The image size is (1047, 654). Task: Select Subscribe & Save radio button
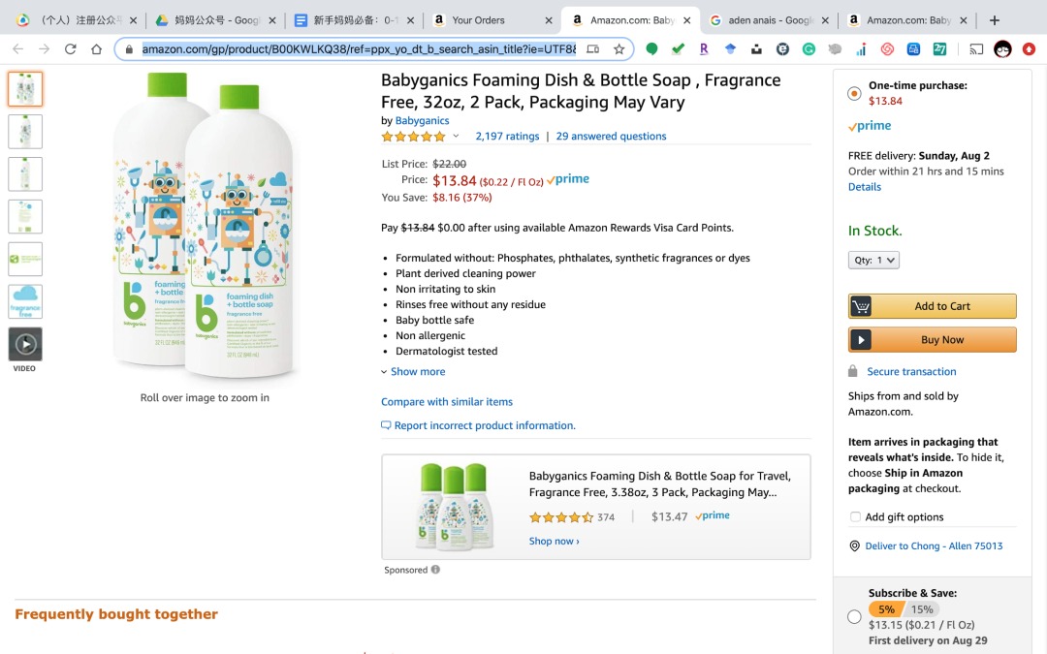[x=854, y=616]
